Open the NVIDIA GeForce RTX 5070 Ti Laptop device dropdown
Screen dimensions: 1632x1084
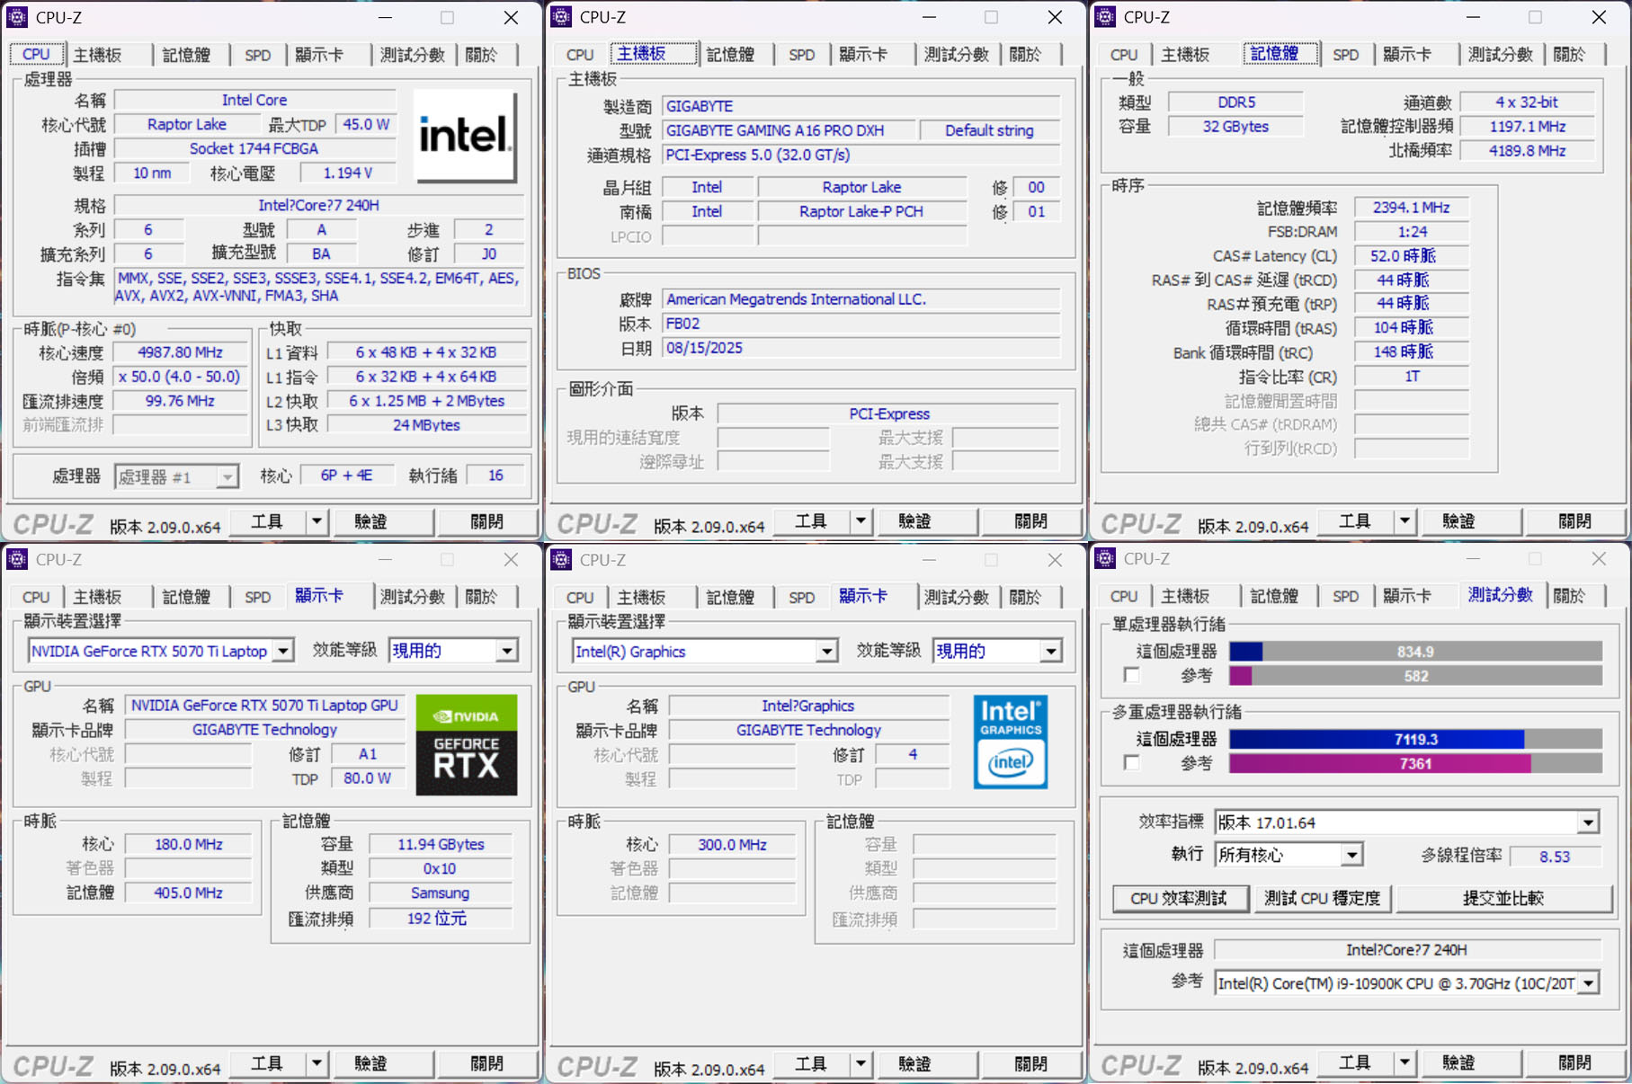(283, 651)
